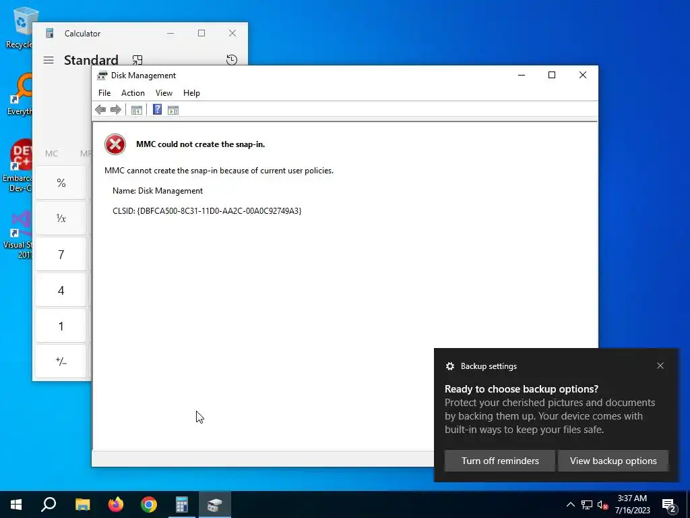Viewport: 690px width, 518px height.
Task: Select Embarcadero Dev-C++ desktop shortcut
Action: (18, 165)
